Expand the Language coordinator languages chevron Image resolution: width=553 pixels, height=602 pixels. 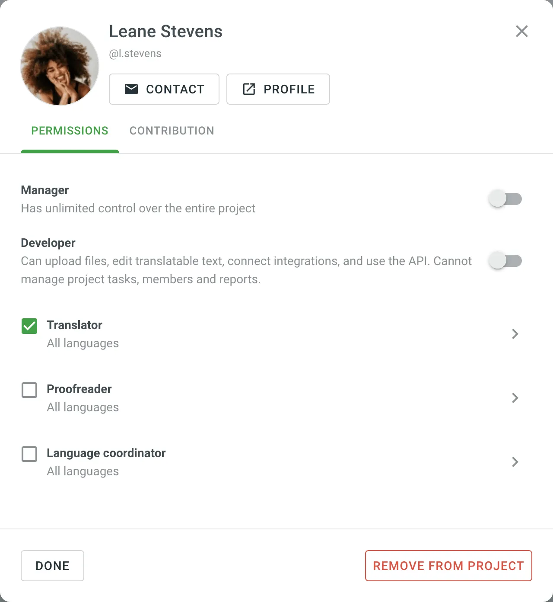click(x=515, y=462)
